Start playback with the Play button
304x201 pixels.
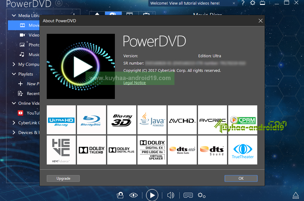point(152,195)
